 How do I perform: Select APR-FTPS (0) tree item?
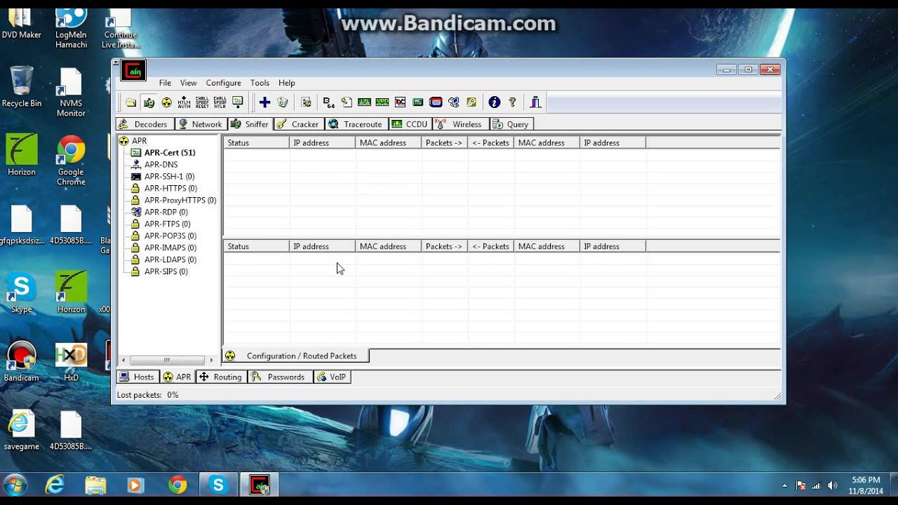click(167, 224)
